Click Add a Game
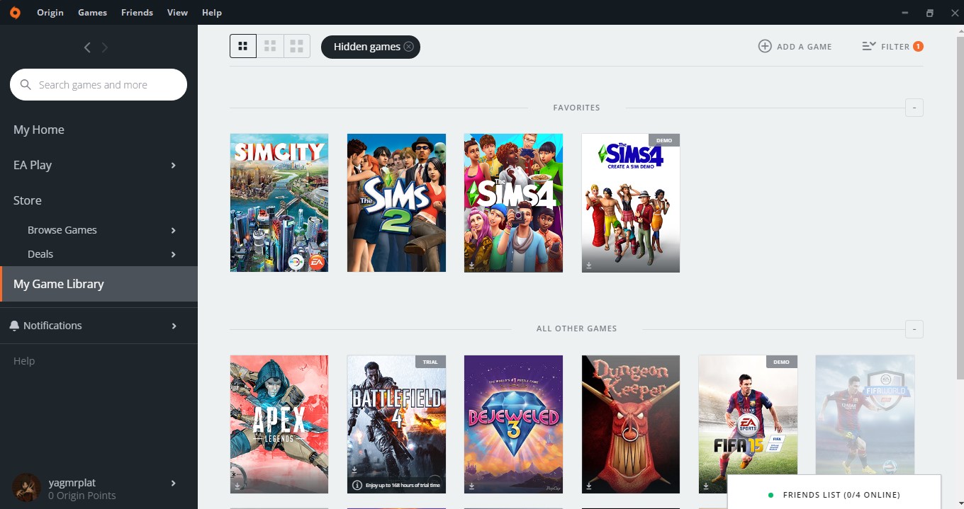Image resolution: width=964 pixels, height=509 pixels. (795, 46)
